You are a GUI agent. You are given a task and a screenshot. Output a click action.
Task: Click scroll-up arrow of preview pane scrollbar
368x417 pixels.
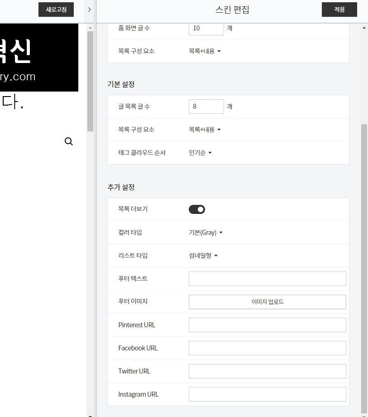[90, 28]
